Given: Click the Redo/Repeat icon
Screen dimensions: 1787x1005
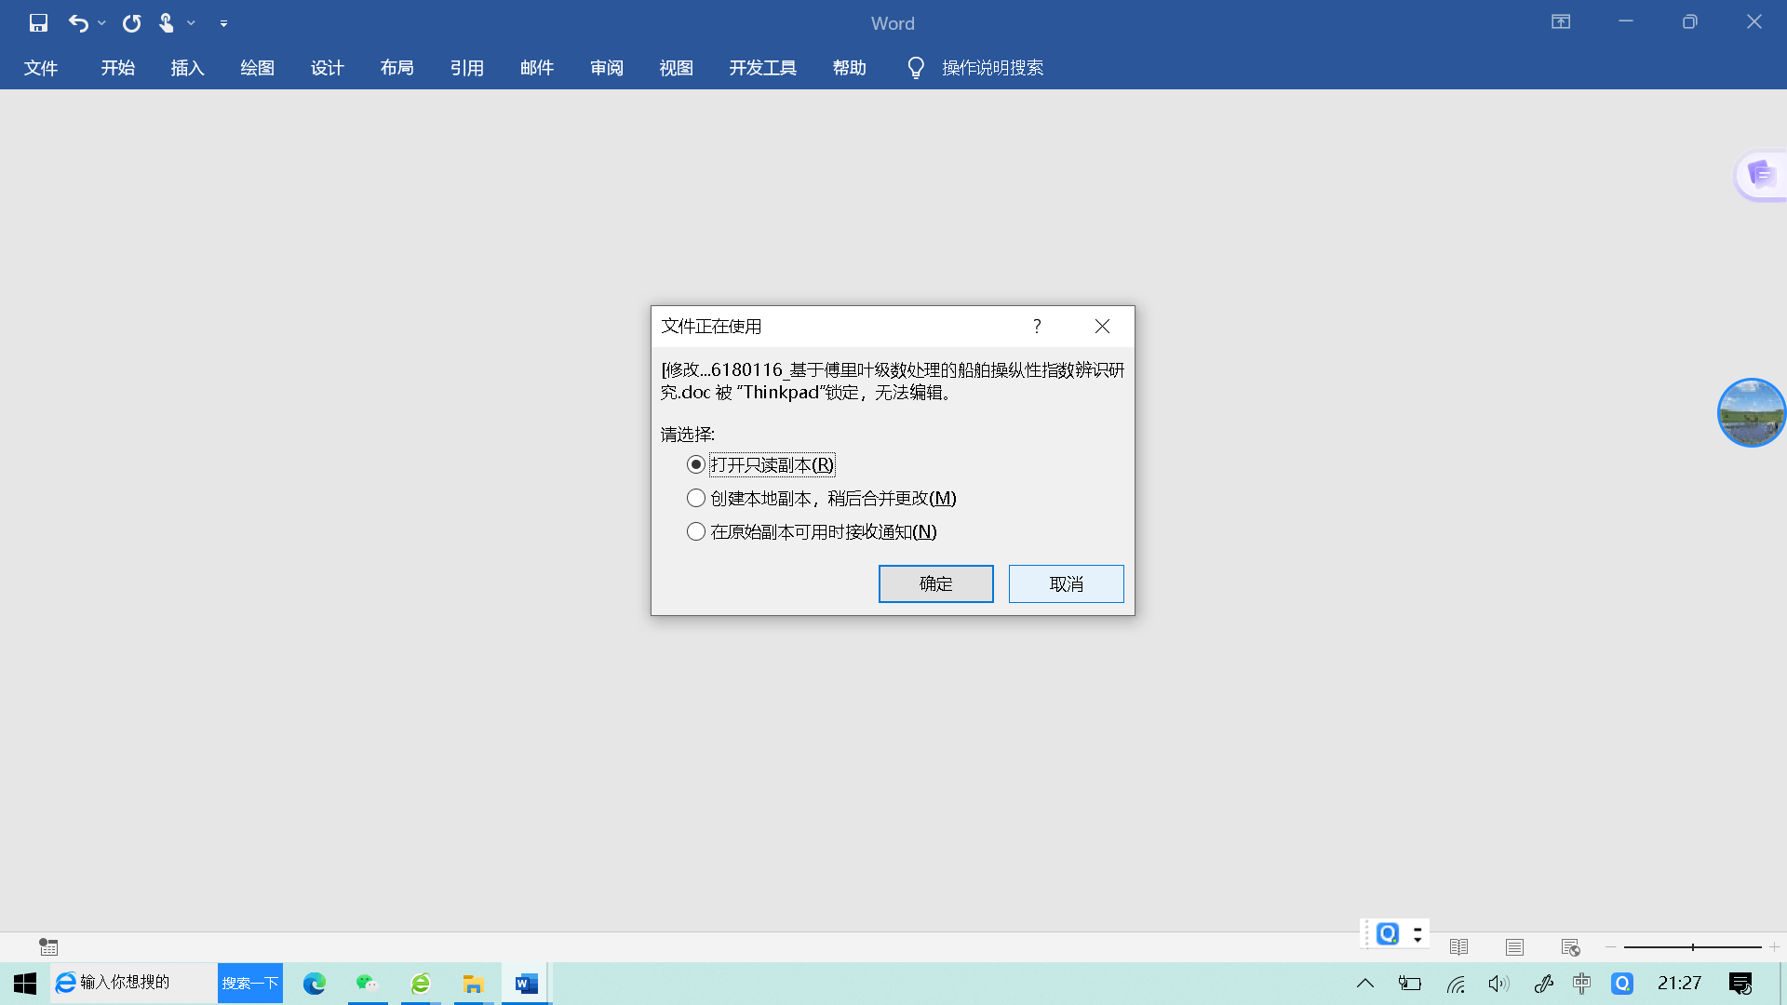Looking at the screenshot, I should (x=131, y=23).
